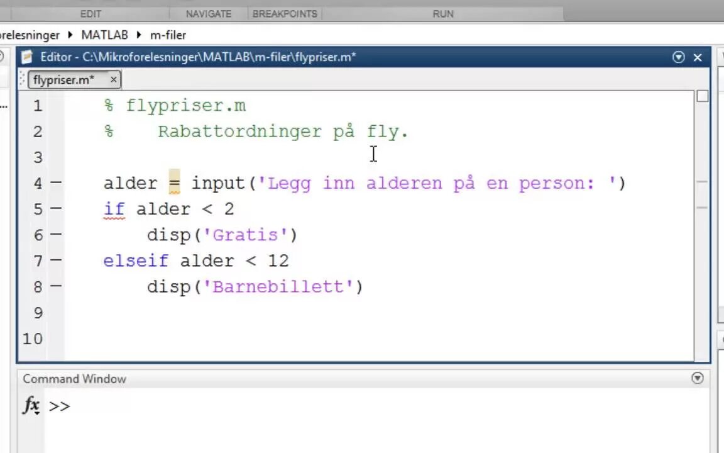This screenshot has height=453, width=724.
Task: Click the NAVIGATE toolstrip section label
Action: click(209, 14)
